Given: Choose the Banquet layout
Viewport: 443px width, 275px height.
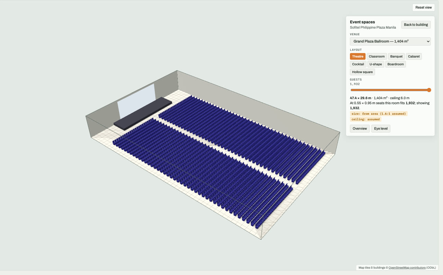Looking at the screenshot, I should pyautogui.click(x=396, y=56).
